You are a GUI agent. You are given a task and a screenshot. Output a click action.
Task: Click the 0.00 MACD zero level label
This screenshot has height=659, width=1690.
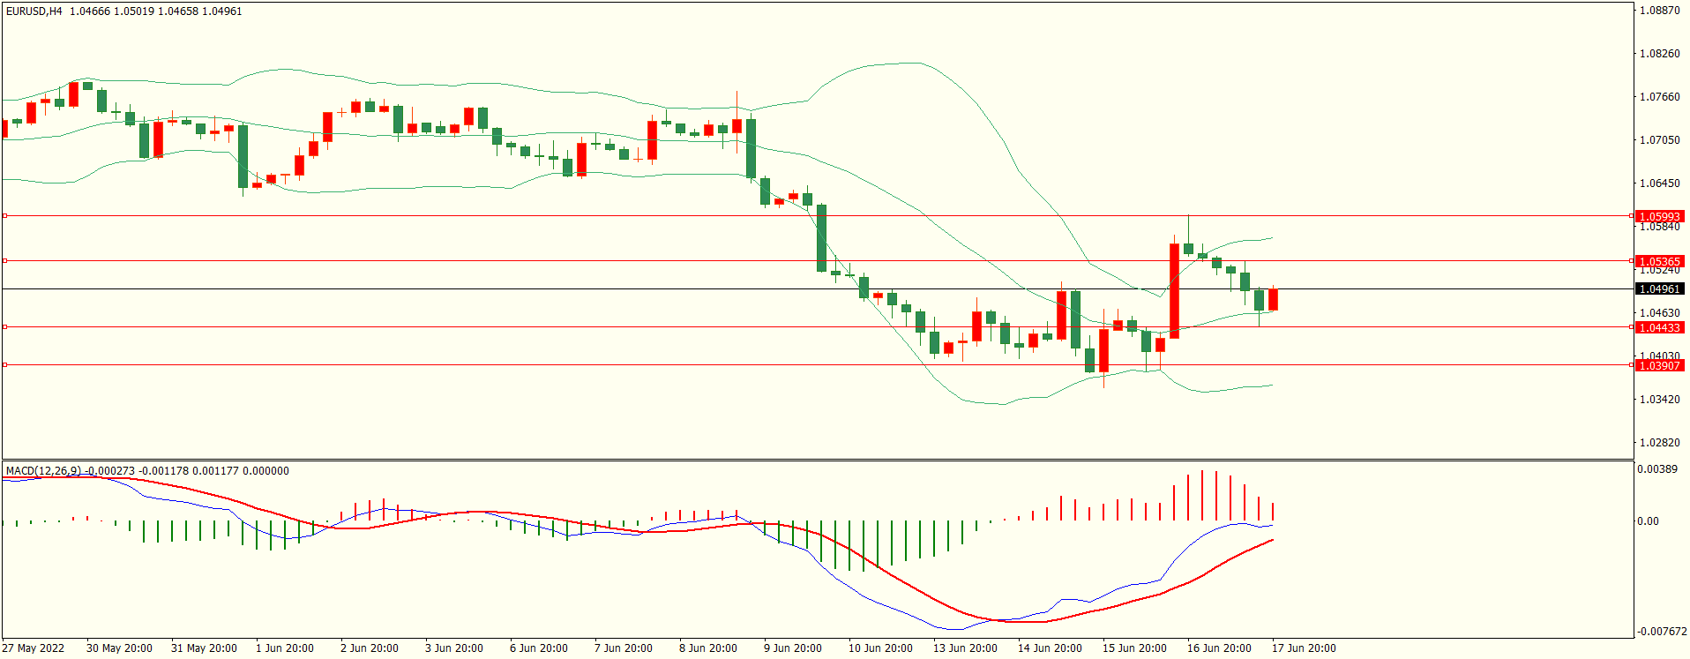(1649, 521)
